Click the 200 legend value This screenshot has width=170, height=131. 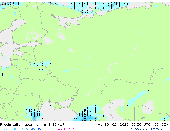(x=74, y=129)
